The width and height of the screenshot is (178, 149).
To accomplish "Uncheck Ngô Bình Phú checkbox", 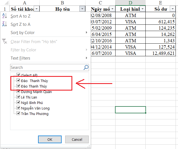I will point(18,102).
